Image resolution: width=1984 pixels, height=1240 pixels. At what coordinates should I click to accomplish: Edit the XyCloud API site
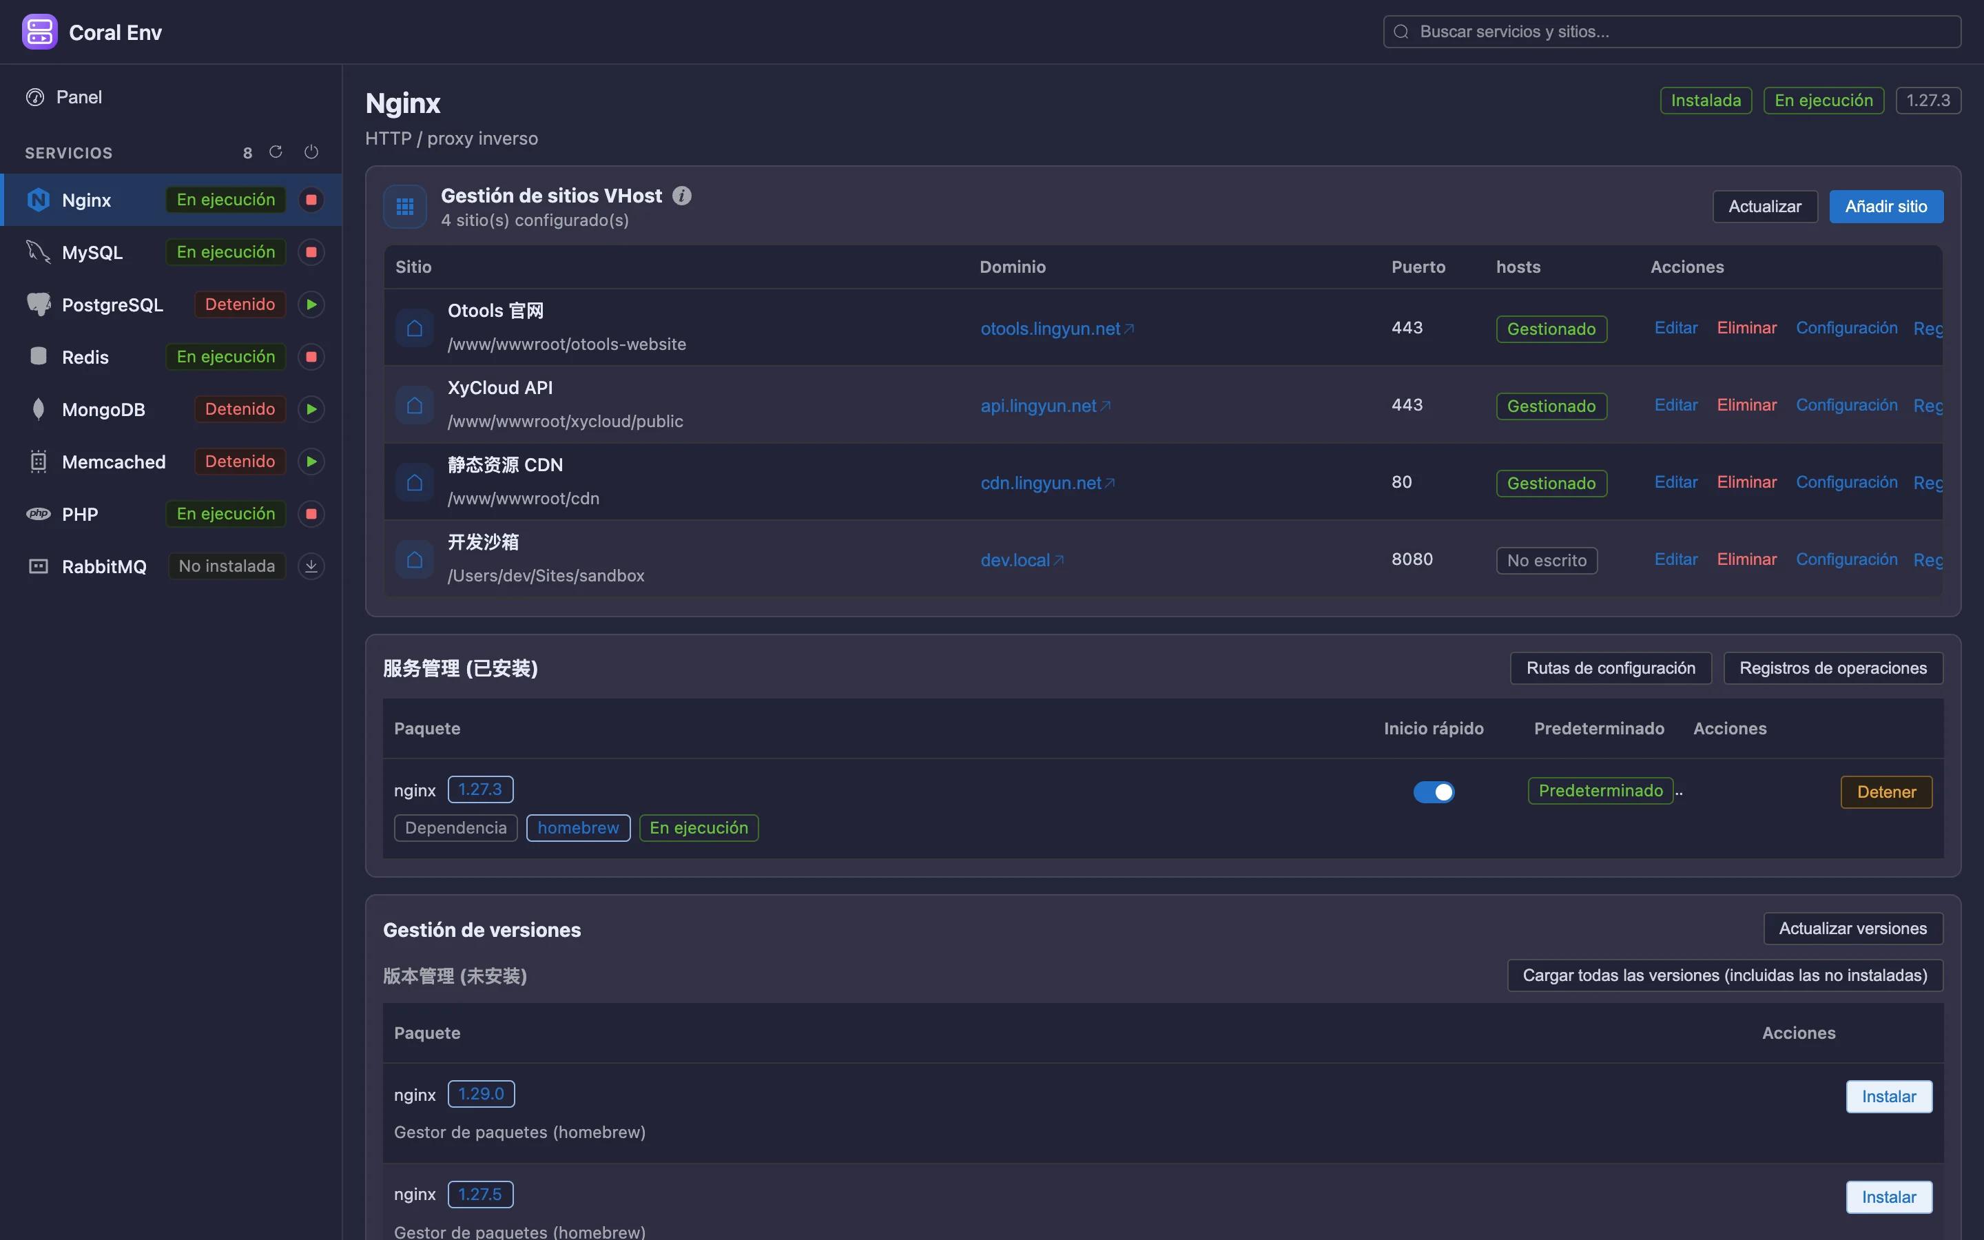pyautogui.click(x=1675, y=405)
